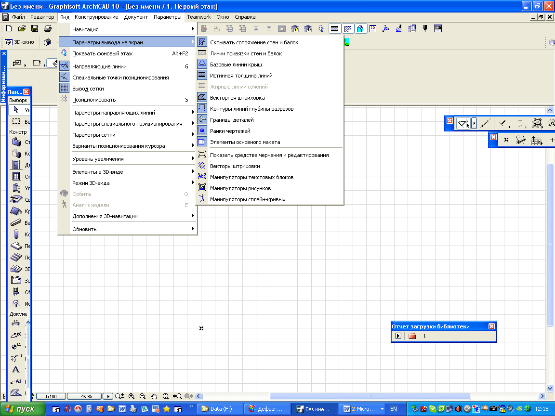Expand Параметры специального позиционирования submenu
555x416 pixels.
pyautogui.click(x=128, y=124)
